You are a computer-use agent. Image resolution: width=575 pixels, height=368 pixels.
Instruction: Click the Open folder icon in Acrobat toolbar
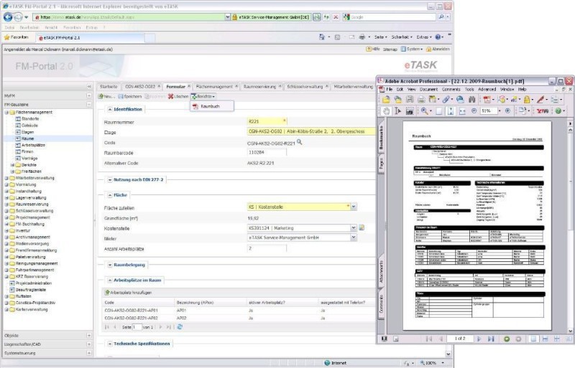[386, 100]
